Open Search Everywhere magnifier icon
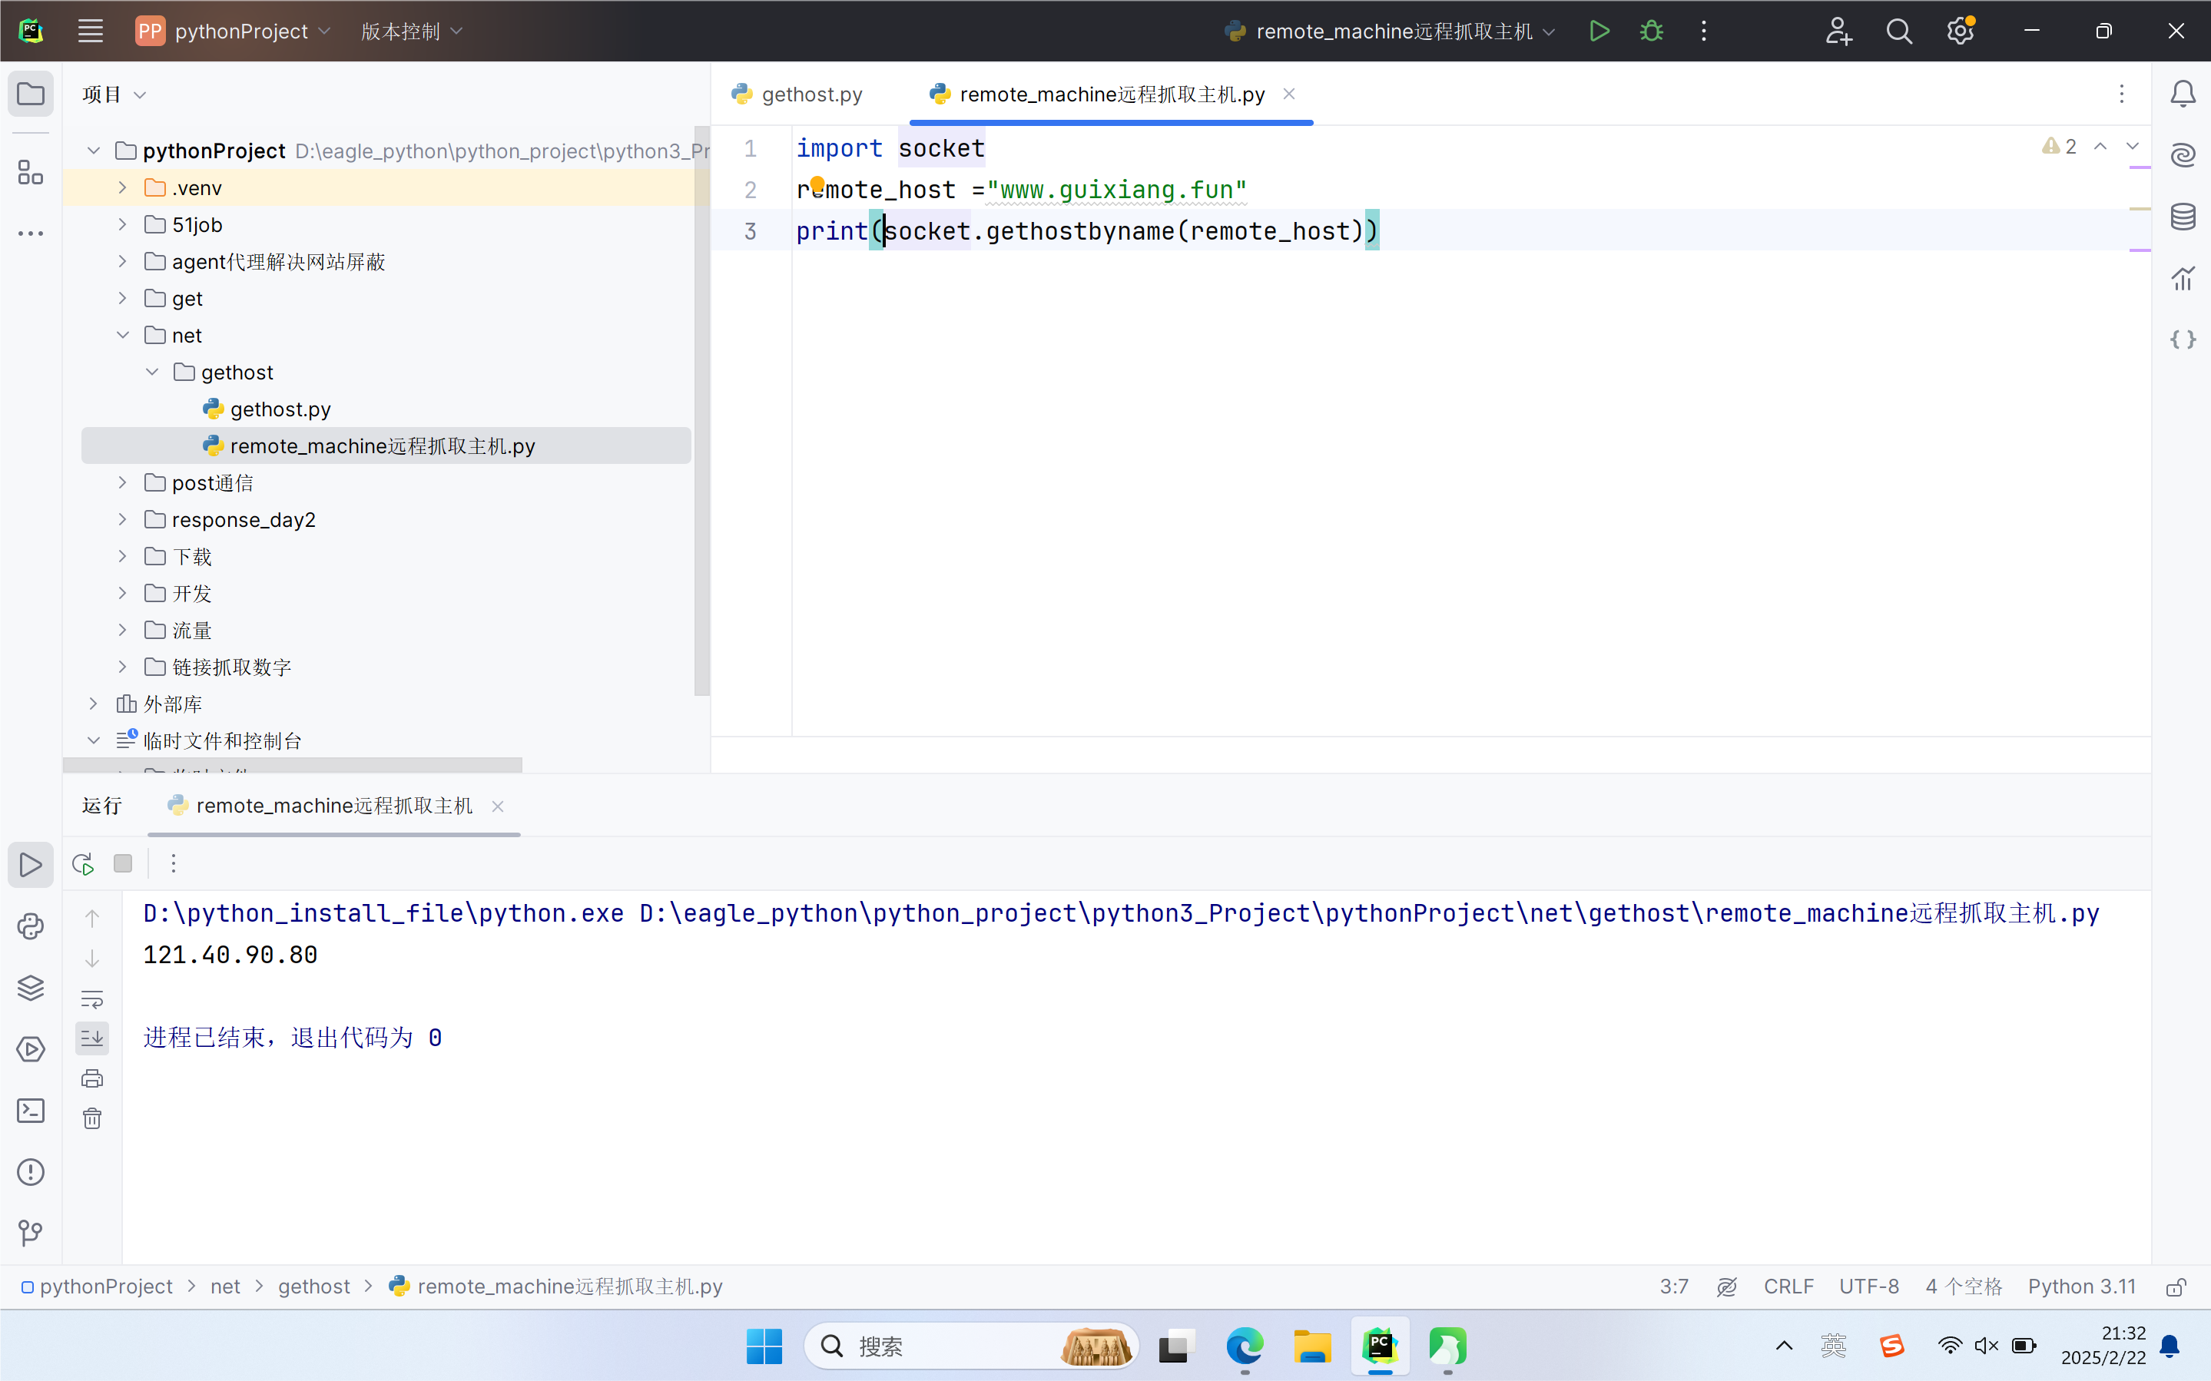Screen dimensions: 2211x1381 (x=1898, y=31)
